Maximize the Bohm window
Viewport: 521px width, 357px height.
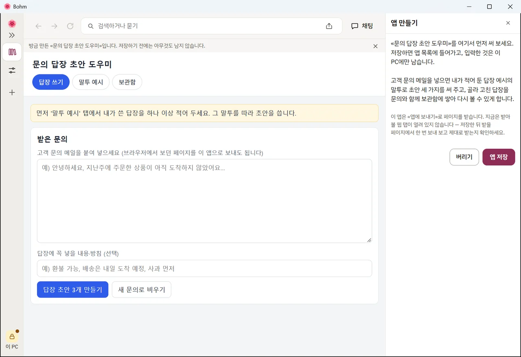click(490, 7)
